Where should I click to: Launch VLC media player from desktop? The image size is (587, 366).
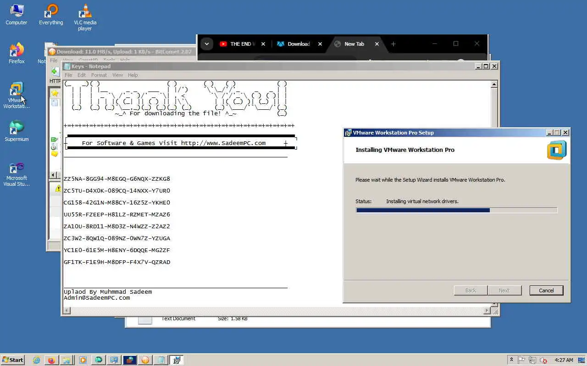tap(85, 17)
